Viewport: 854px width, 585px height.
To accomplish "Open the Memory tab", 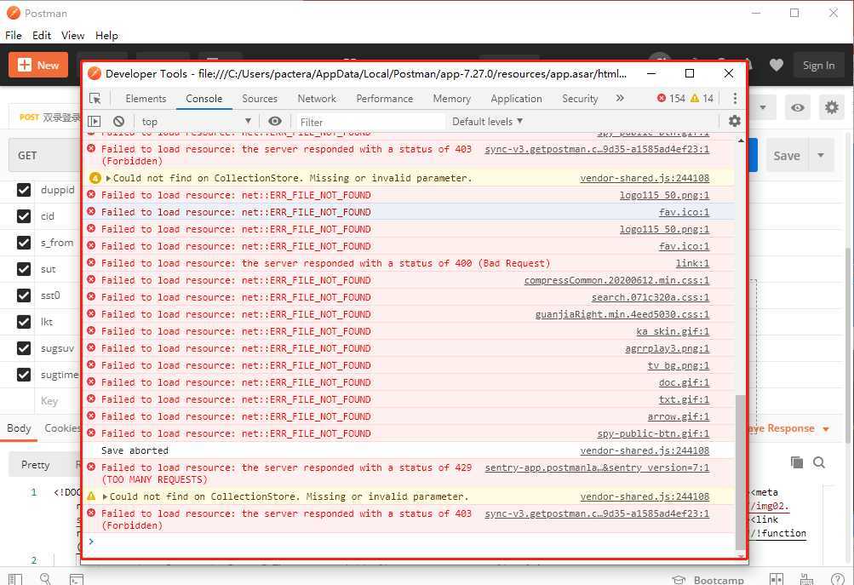I will click(451, 99).
